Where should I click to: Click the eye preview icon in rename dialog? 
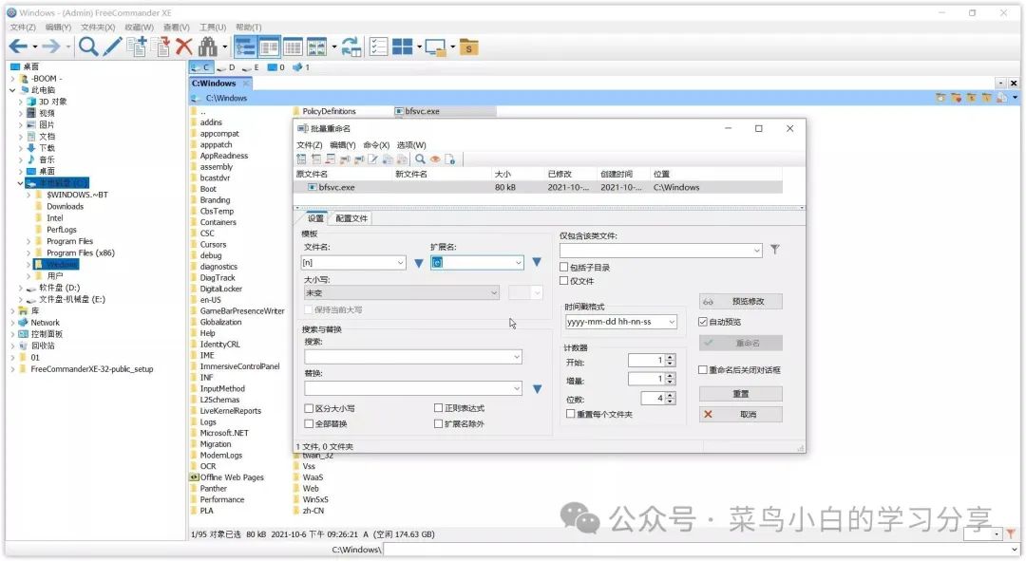[x=434, y=159]
